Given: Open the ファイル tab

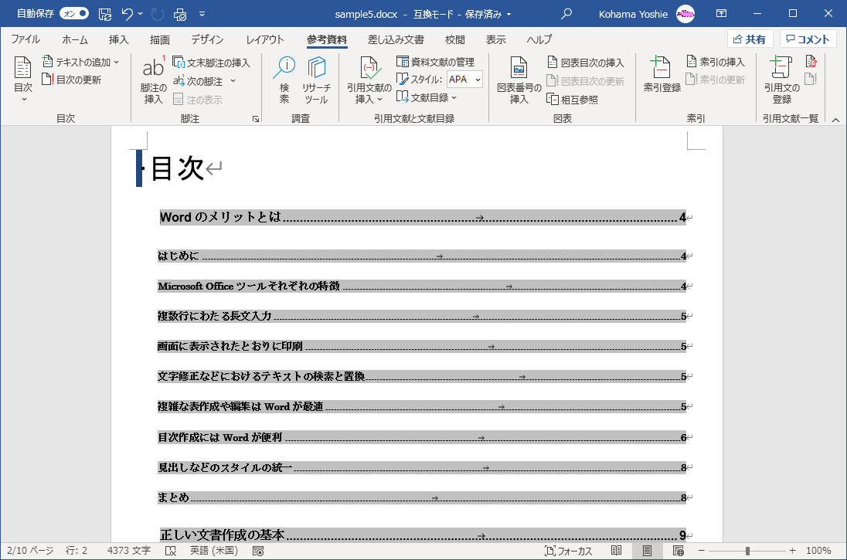Looking at the screenshot, I should tap(26, 39).
